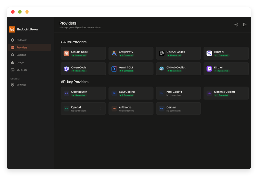Open the GitHub Copilot card title

[x=176, y=67]
